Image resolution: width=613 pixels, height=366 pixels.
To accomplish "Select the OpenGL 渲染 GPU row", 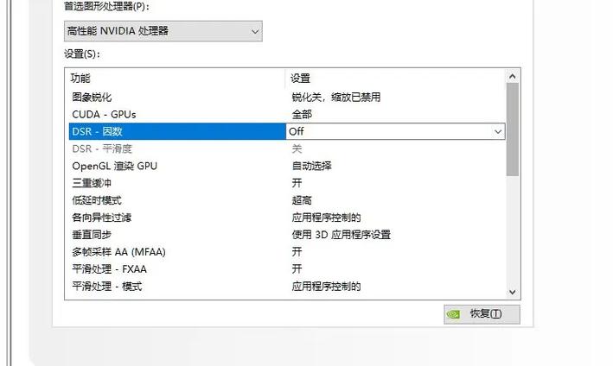I will (x=114, y=166).
